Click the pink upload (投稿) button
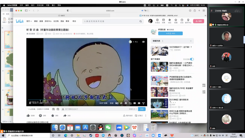 pos(198,21)
